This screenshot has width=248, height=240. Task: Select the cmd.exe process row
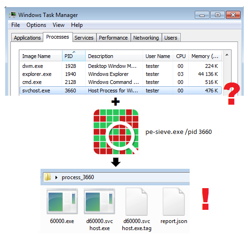pos(120,82)
